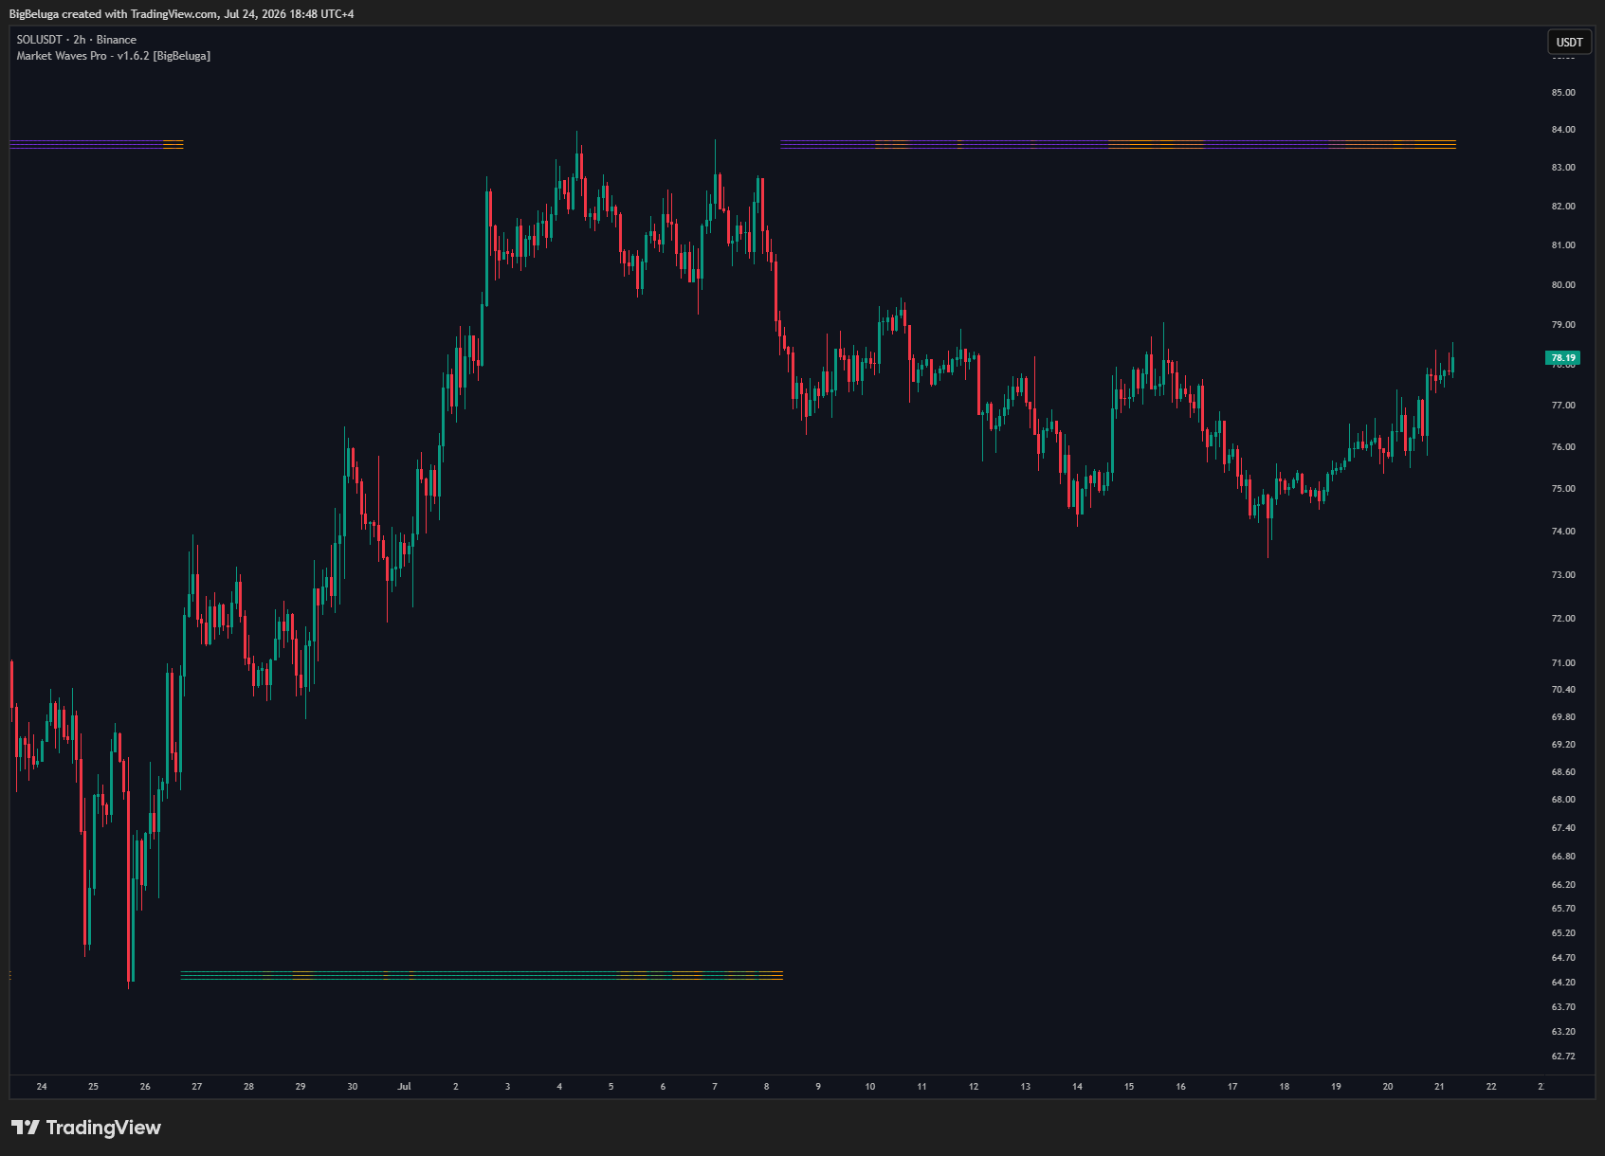Click date 14 on the time axis
The width and height of the screenshot is (1605, 1156).
1077,1087
